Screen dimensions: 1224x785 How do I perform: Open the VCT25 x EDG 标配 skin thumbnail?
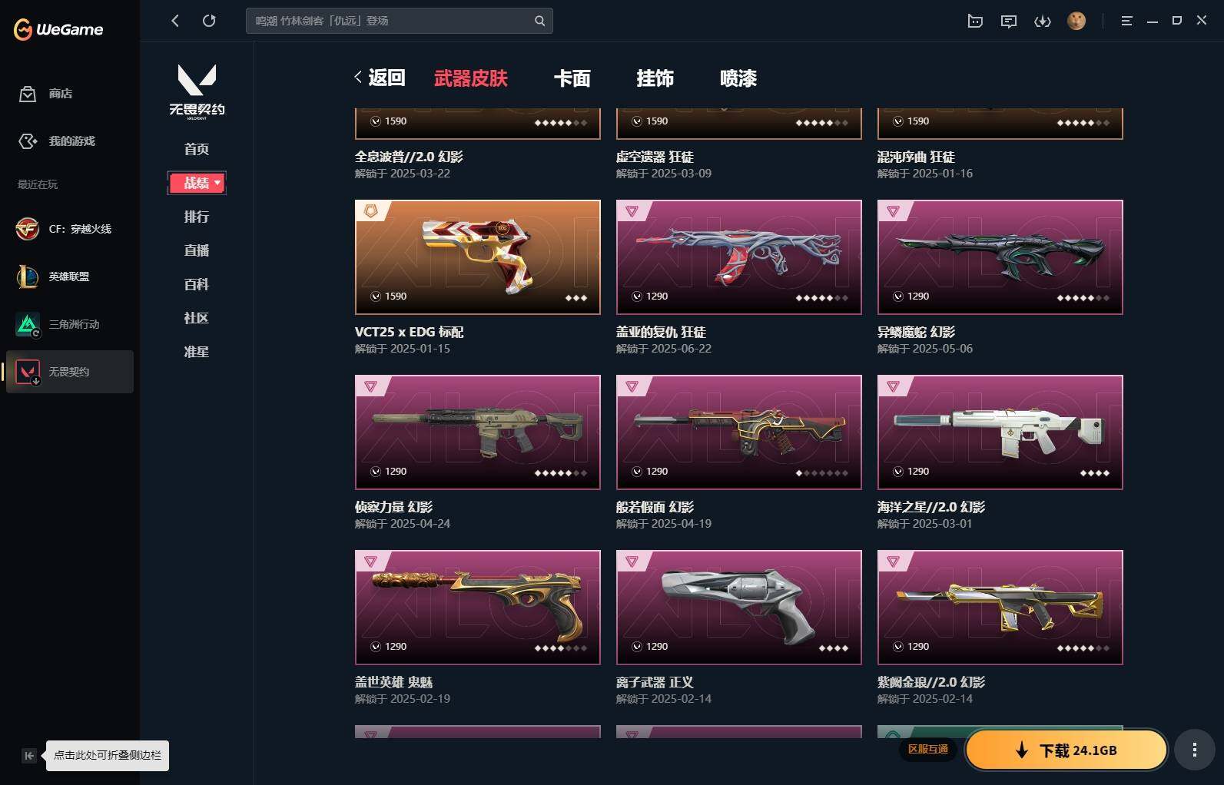tap(477, 257)
